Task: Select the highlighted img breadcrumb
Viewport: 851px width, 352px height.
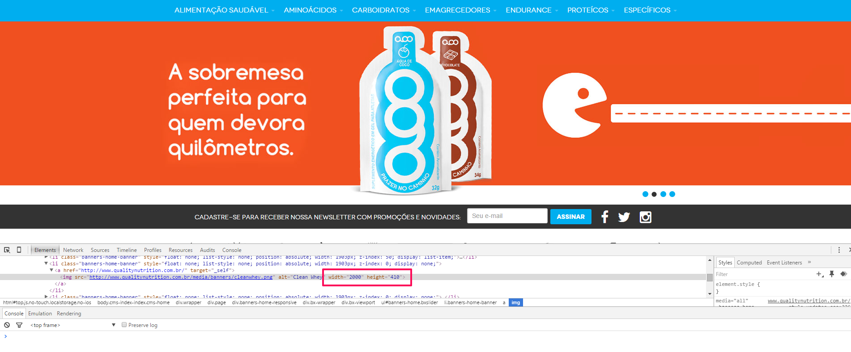Action: tap(516, 302)
